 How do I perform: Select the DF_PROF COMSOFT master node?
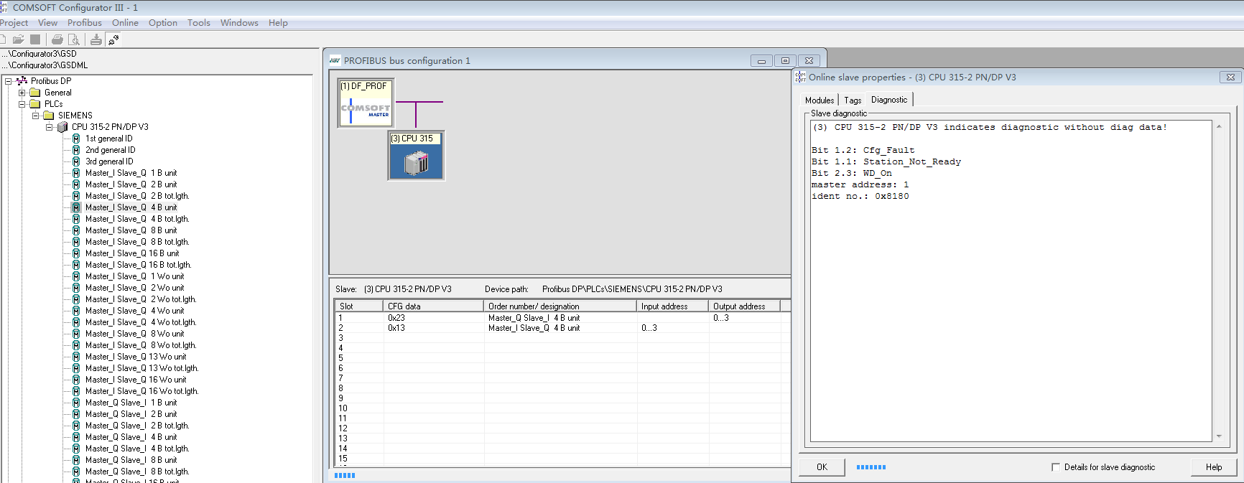coord(366,103)
